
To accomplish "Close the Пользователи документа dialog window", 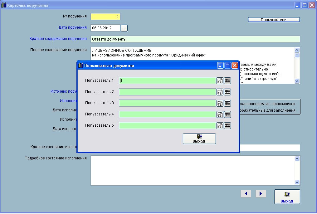I will point(235,66).
